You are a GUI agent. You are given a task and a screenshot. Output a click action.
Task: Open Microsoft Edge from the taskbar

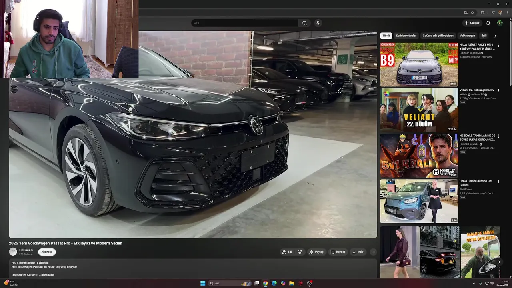point(274,283)
